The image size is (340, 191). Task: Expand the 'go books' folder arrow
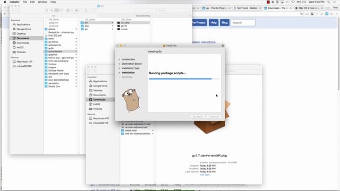tap(76, 42)
